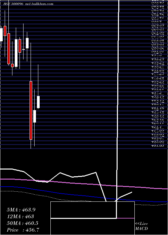Click the <<Live MACD label

[x=141, y=226]
